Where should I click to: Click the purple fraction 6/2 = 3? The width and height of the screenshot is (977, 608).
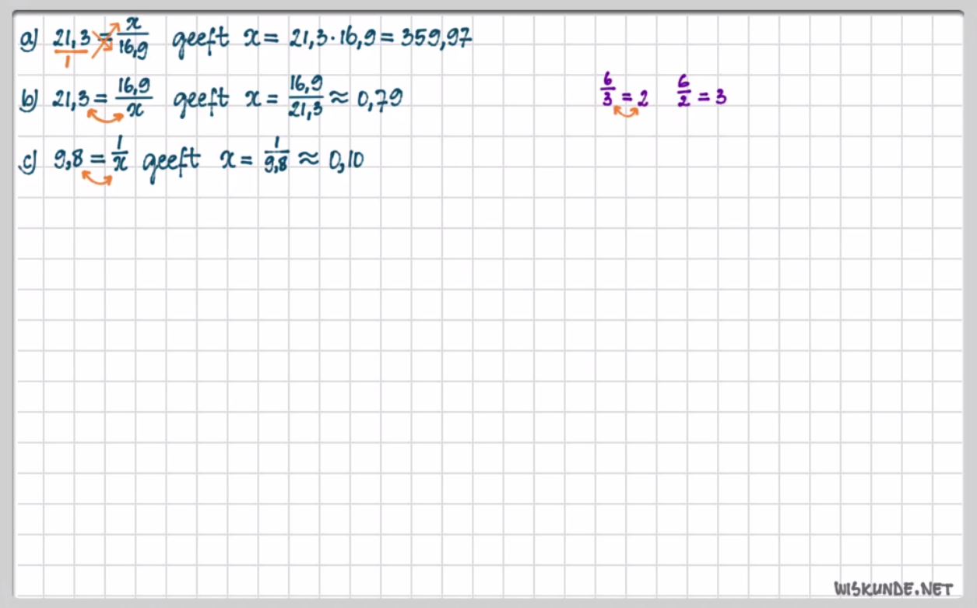click(x=701, y=92)
